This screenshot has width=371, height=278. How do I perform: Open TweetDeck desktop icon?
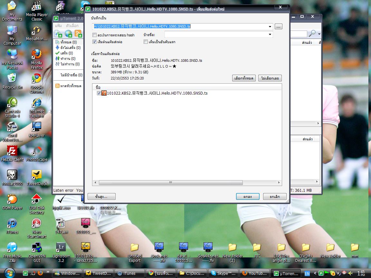(x=37, y=178)
